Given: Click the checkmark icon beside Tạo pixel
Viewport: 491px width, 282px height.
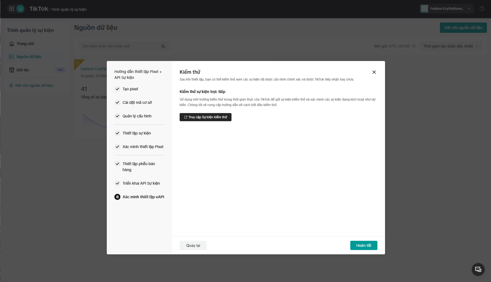Looking at the screenshot, I should tap(117, 89).
